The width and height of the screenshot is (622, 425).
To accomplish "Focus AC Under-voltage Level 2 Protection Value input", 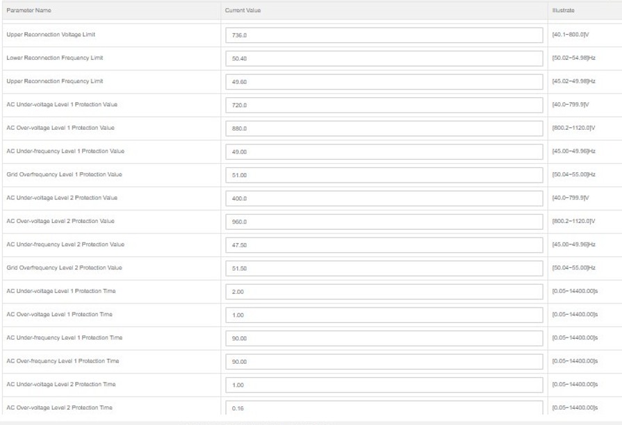I will point(384,198).
